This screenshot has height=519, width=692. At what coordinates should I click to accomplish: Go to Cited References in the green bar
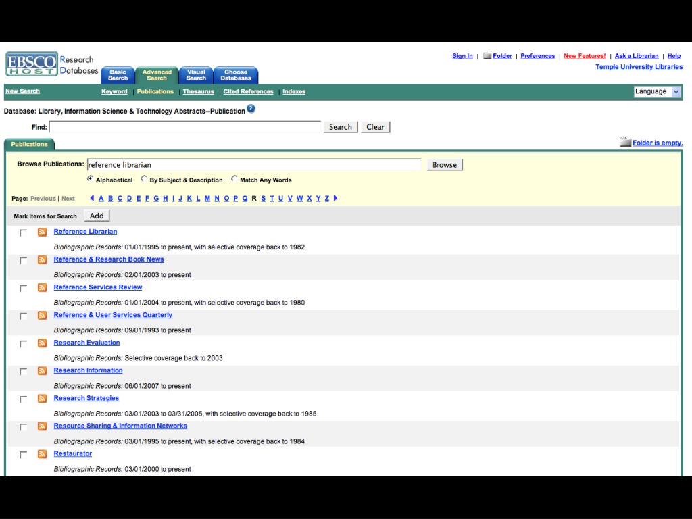(x=248, y=91)
